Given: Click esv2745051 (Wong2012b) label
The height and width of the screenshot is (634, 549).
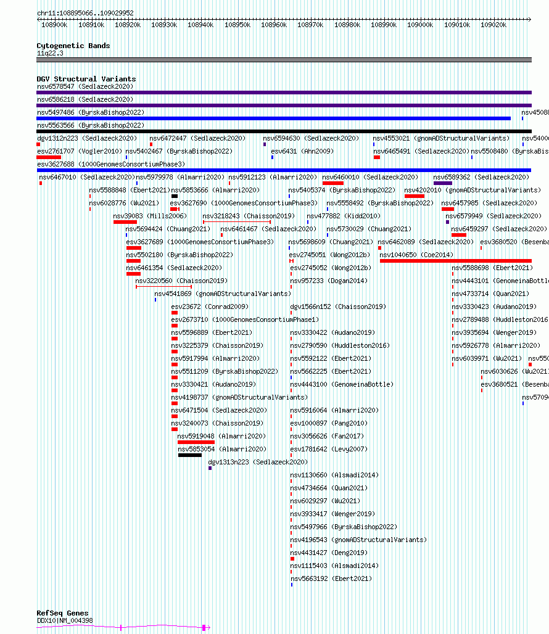Looking at the screenshot, I should click(329, 255).
